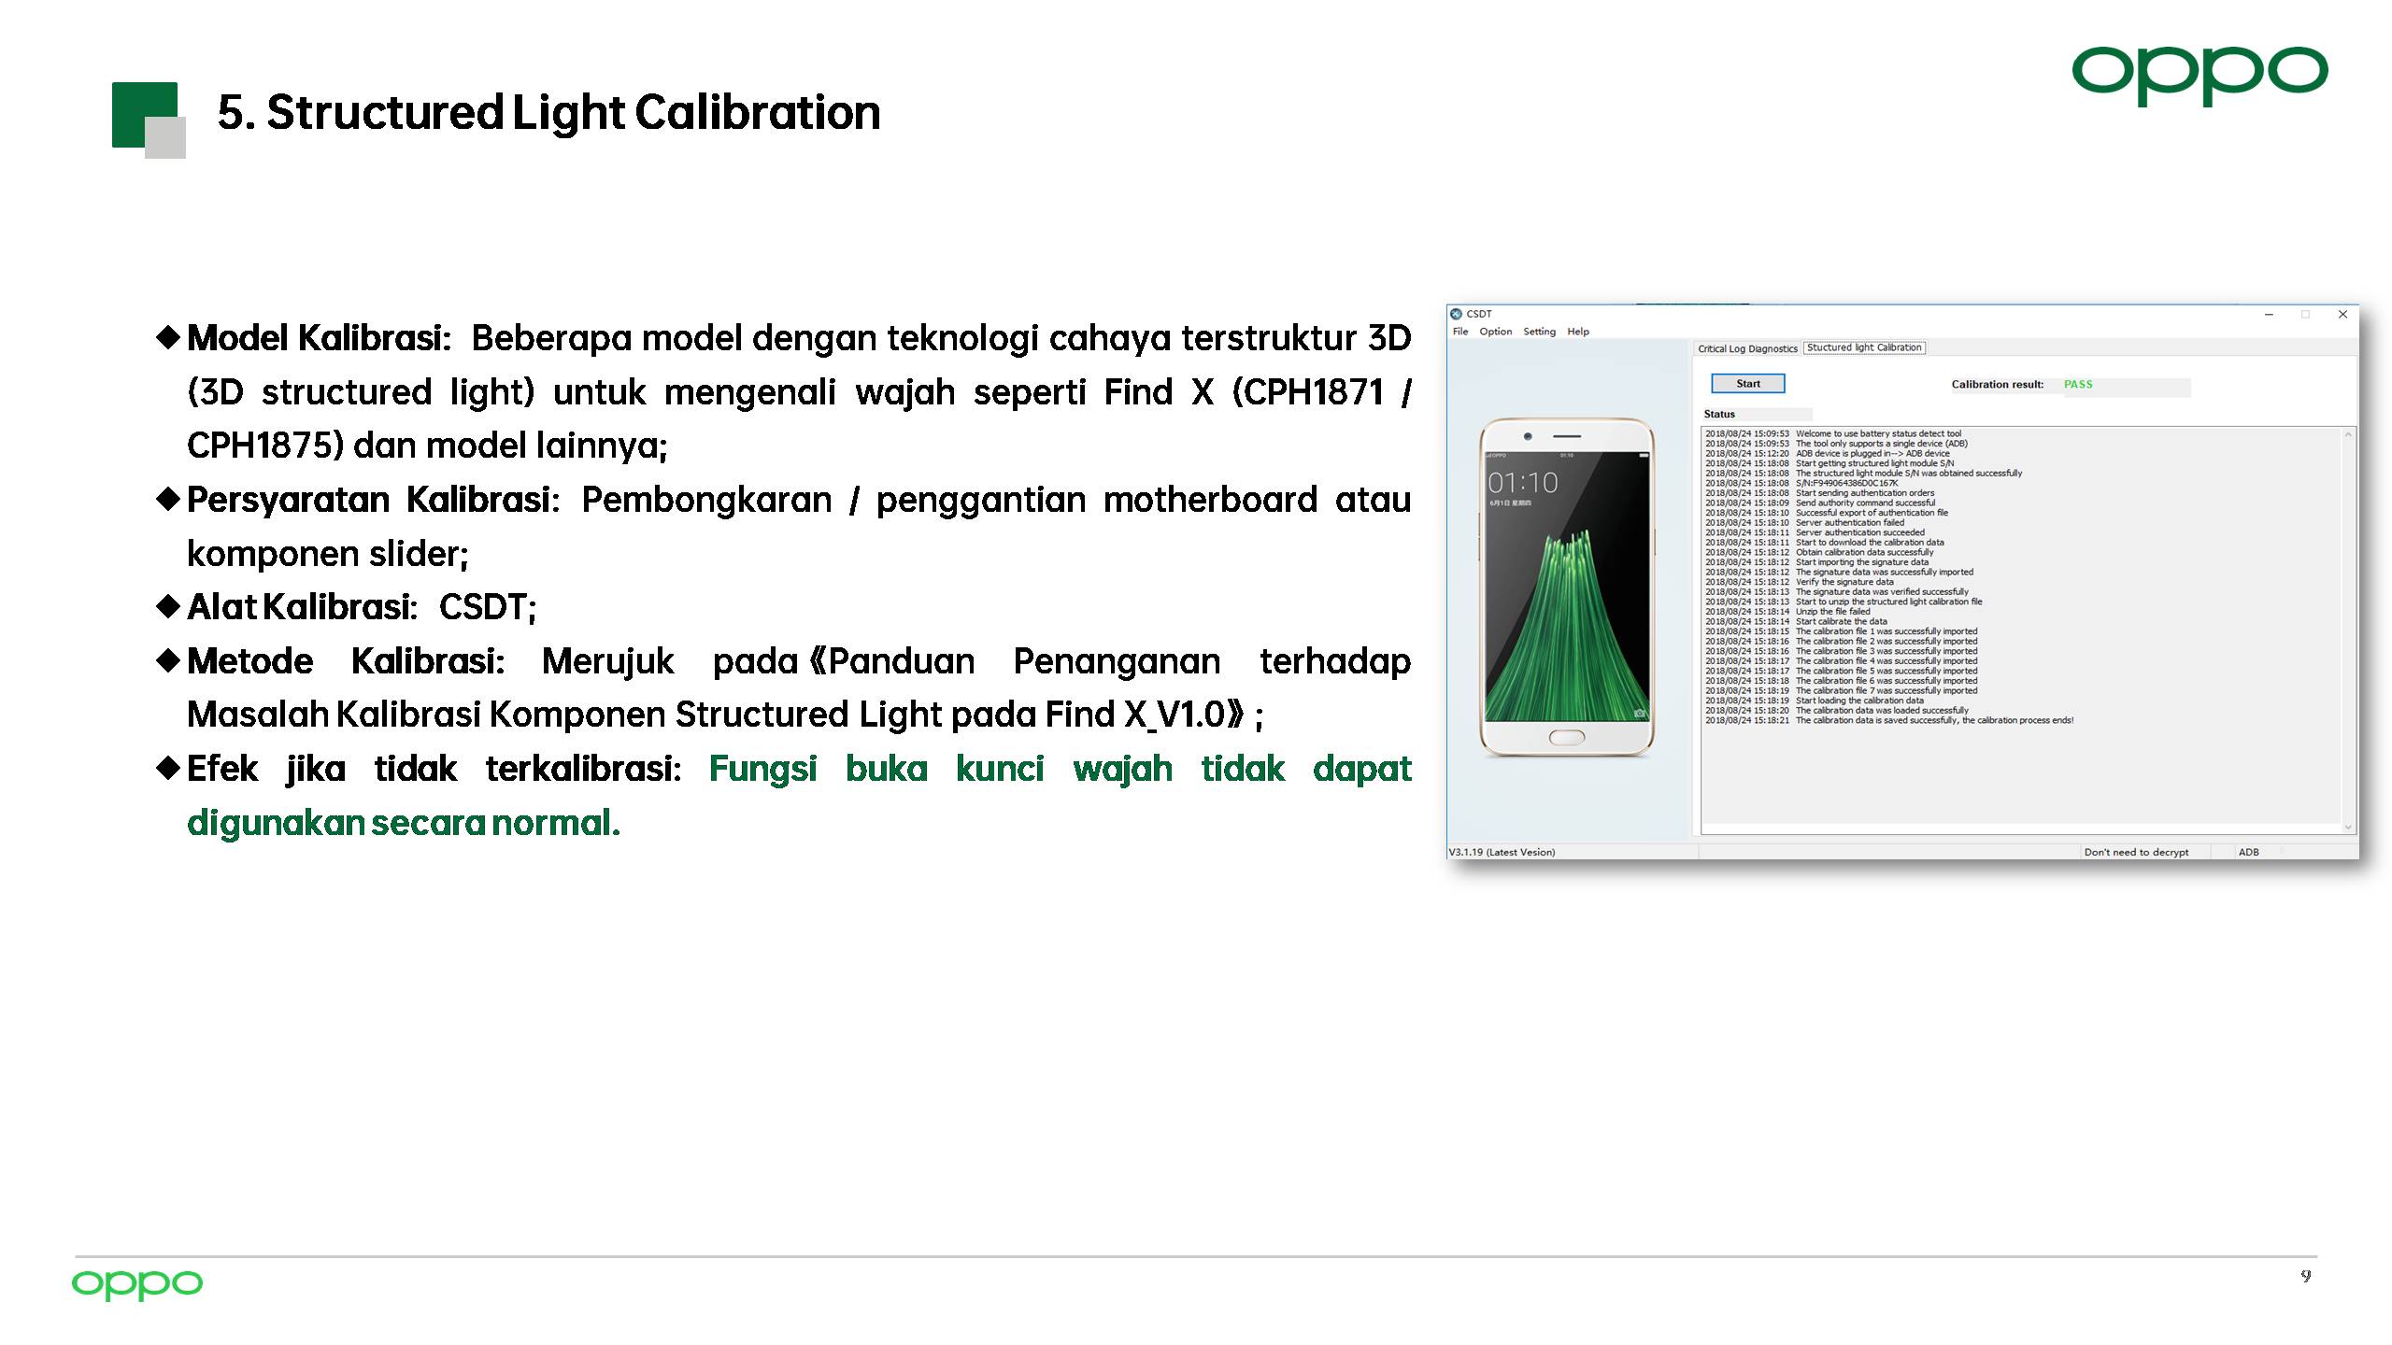Close the CSDT window

[x=2342, y=315]
